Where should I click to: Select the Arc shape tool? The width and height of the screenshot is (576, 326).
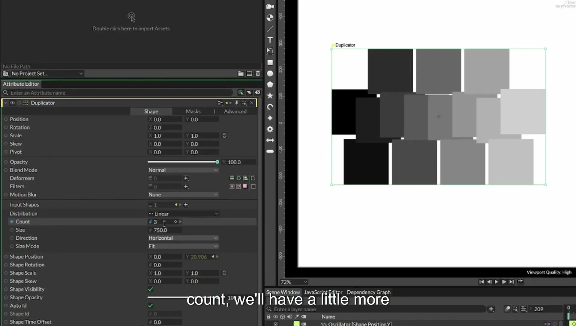point(270,107)
